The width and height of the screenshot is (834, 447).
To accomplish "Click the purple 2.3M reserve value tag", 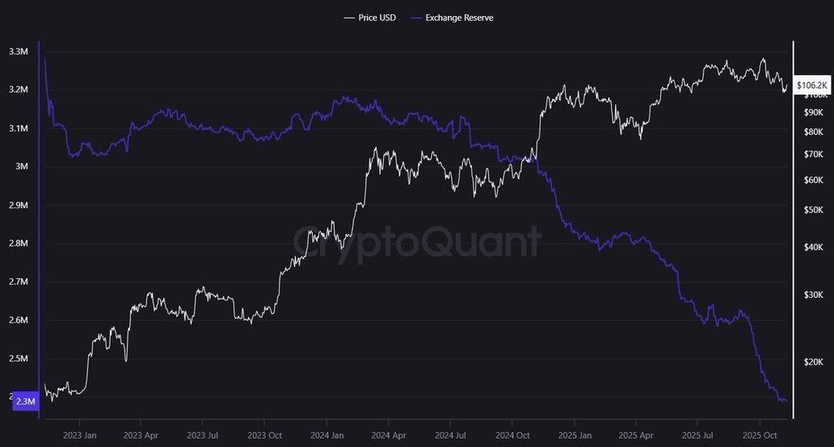I will point(23,401).
